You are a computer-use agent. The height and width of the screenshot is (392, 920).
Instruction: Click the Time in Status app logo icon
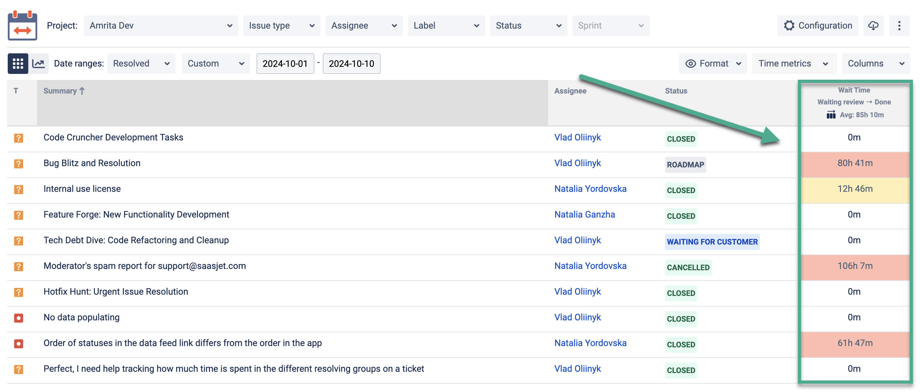click(x=22, y=26)
